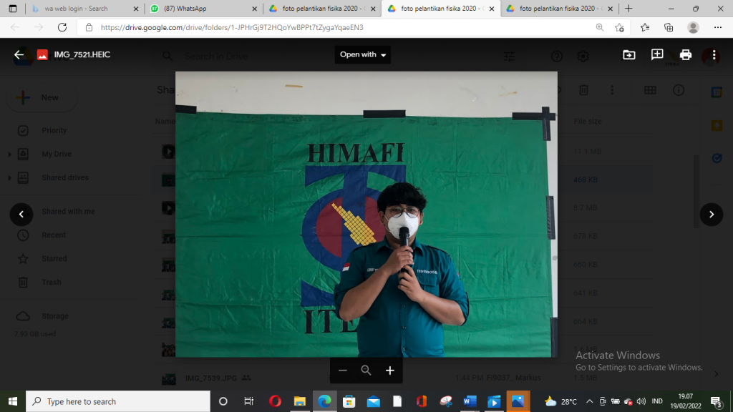The image size is (733, 412).
Task: Click the previewed HIMAFI photo
Action: click(366, 215)
